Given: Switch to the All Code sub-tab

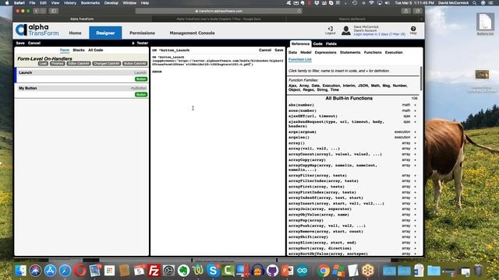Looking at the screenshot, I should pyautogui.click(x=95, y=50).
